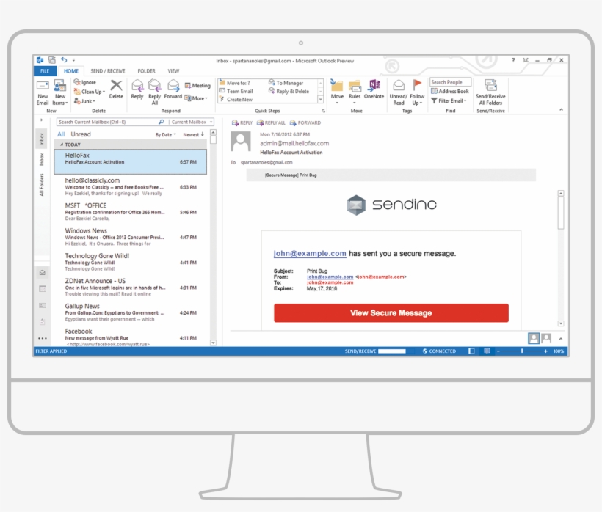Click the three dots navigation options

43,338
